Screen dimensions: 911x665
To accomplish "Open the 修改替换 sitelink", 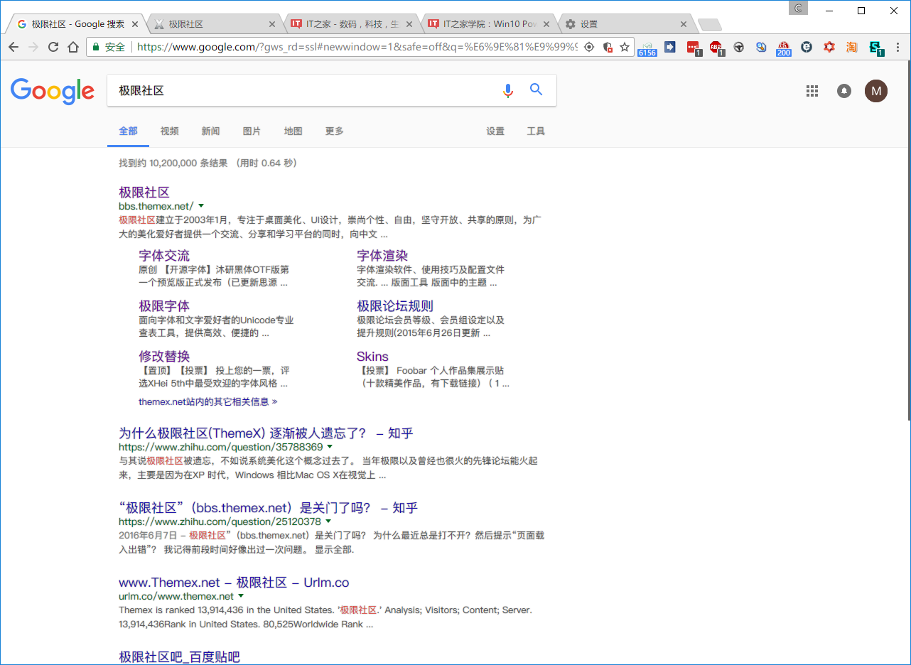I will pos(164,357).
